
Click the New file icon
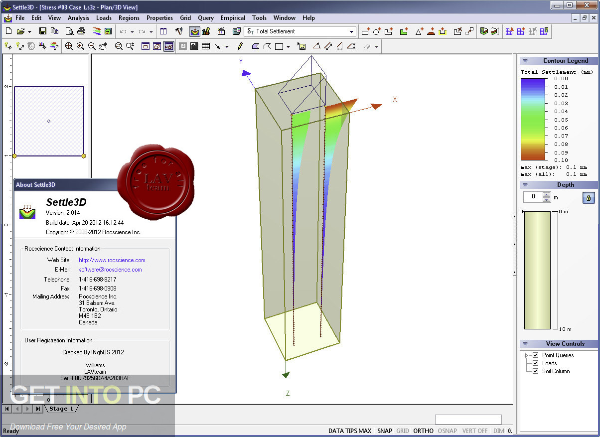click(8, 31)
